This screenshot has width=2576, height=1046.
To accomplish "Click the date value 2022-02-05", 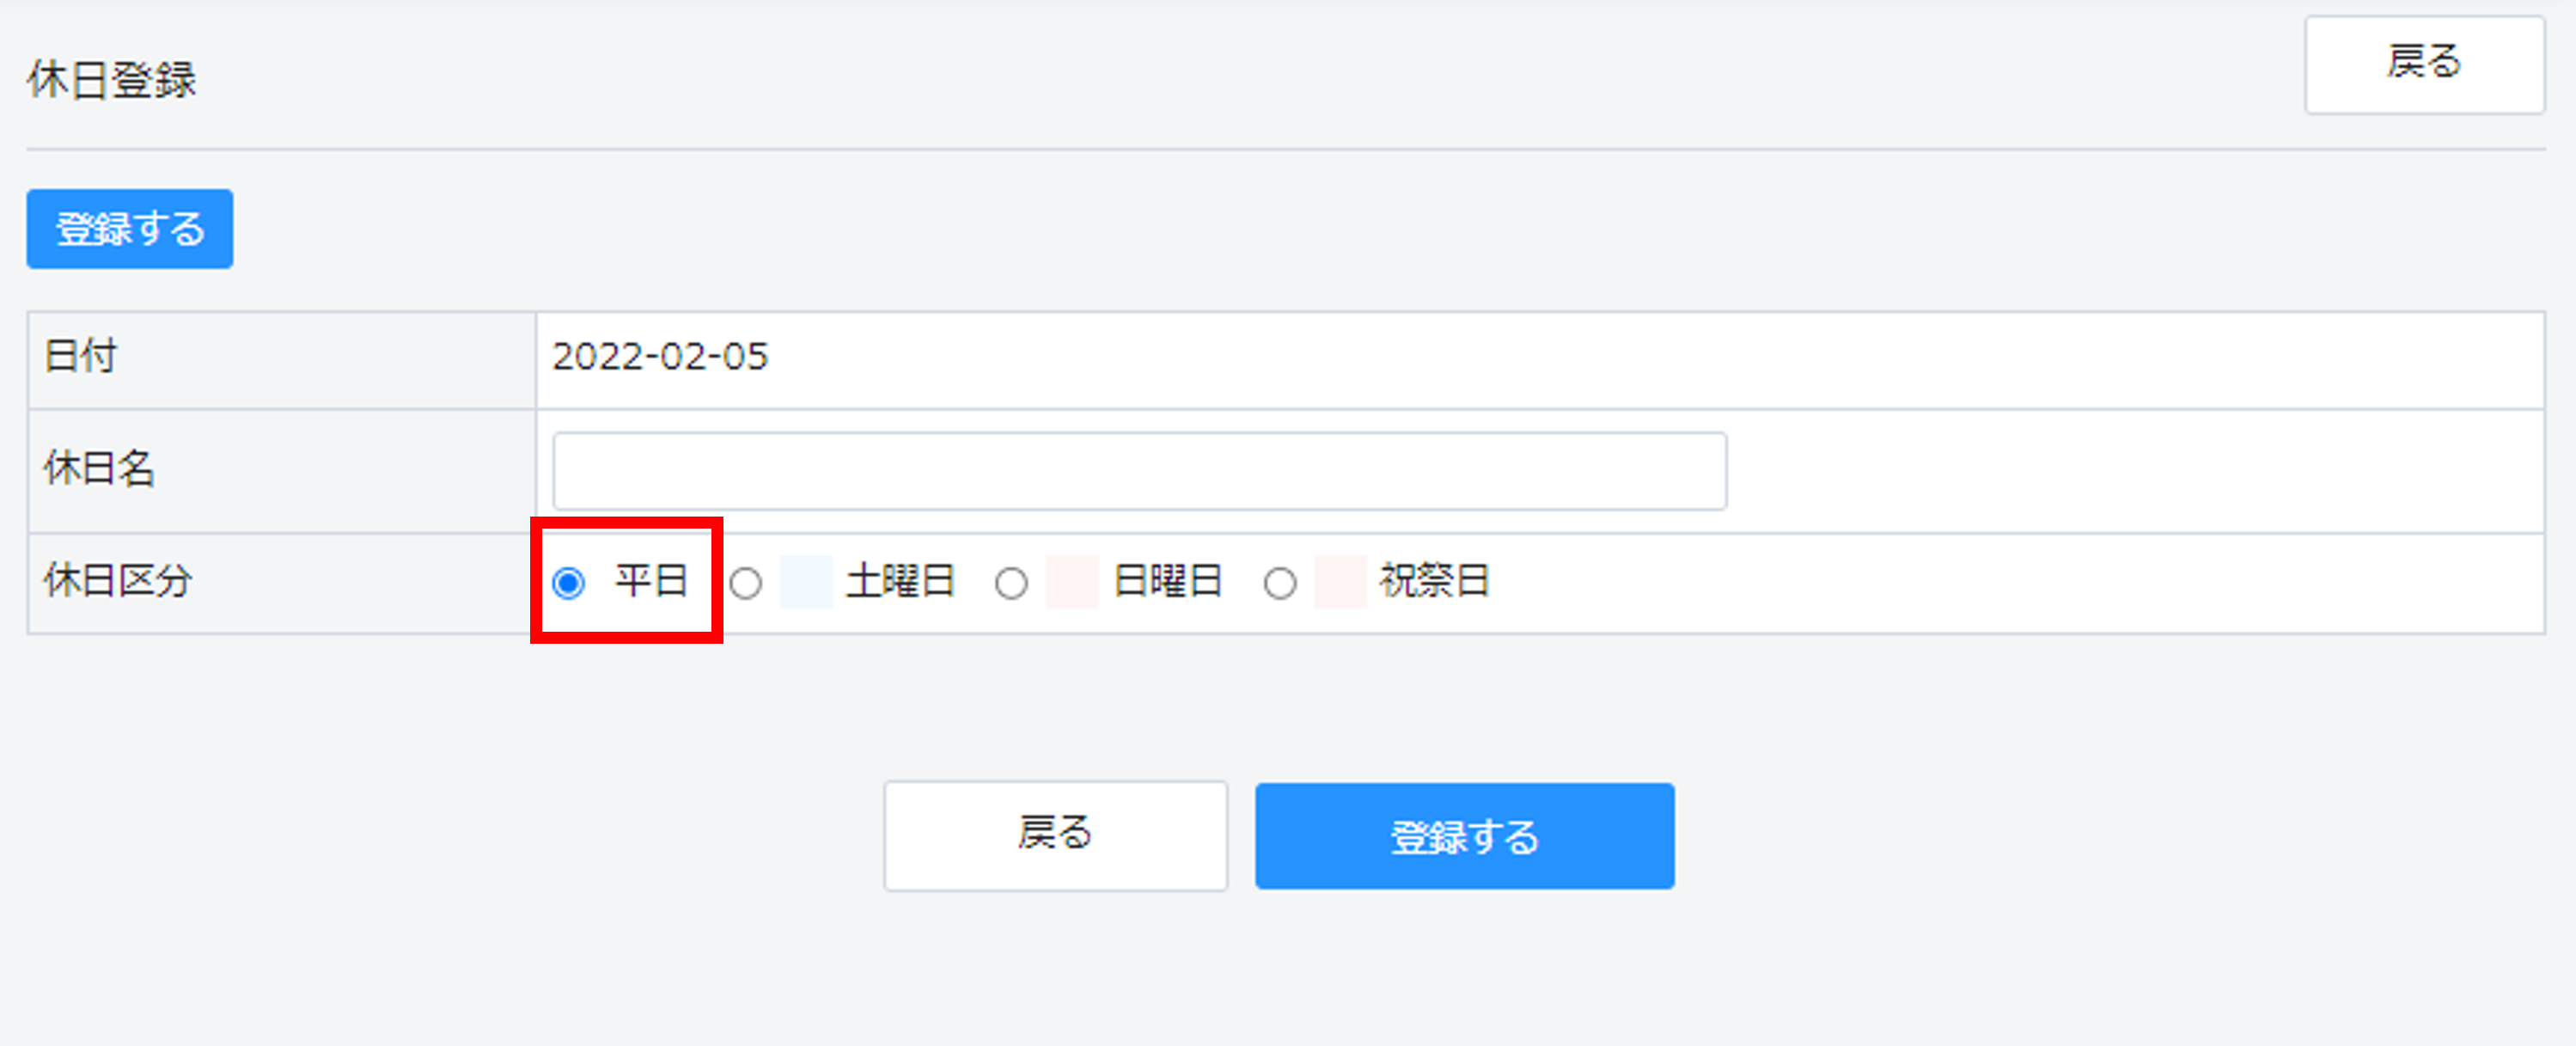I will click(660, 357).
